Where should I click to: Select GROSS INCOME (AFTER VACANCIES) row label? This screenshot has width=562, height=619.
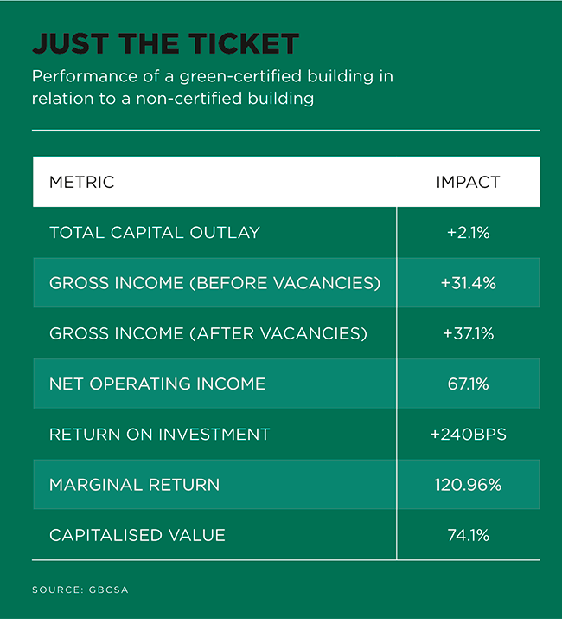(208, 333)
